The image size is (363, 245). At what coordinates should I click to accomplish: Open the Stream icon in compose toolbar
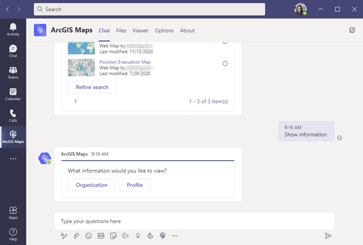point(125,236)
